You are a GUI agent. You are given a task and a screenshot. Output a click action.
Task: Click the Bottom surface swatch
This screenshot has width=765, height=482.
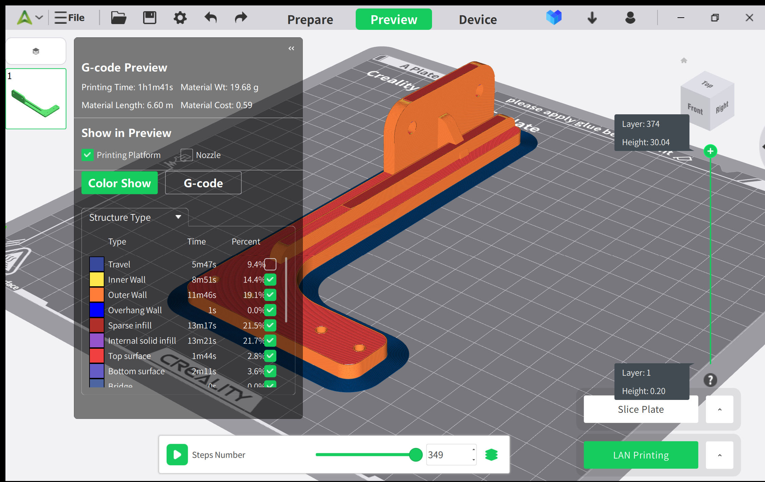pyautogui.click(x=97, y=371)
